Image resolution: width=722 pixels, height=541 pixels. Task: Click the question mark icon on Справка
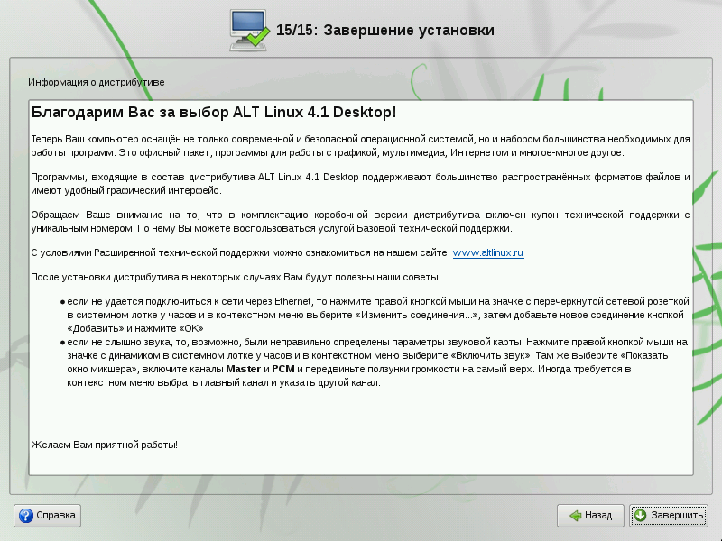click(x=25, y=516)
